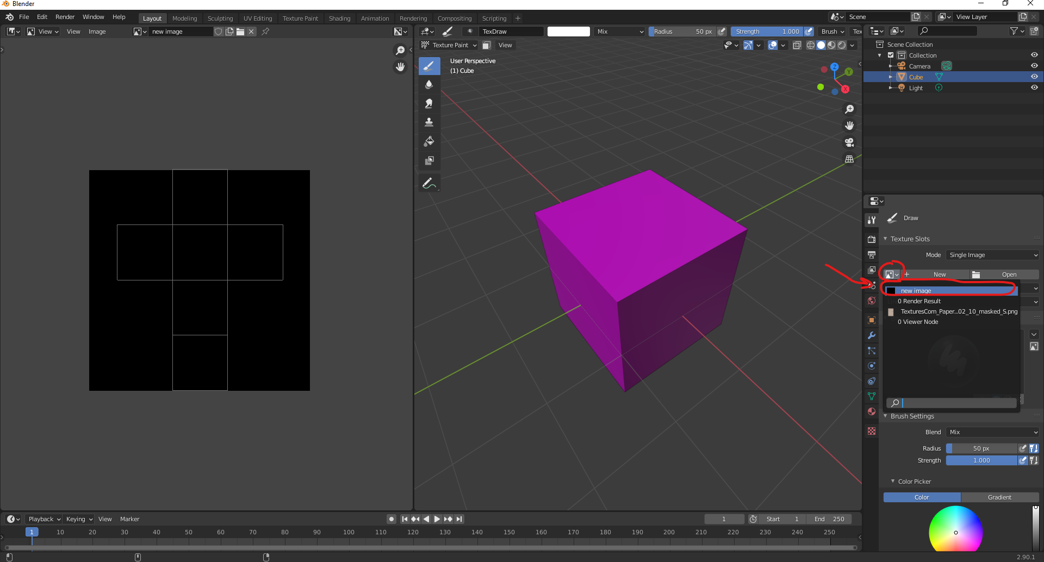The height and width of the screenshot is (562, 1044).
Task: Open Modifiers wrench properties tab
Action: pos(872,335)
